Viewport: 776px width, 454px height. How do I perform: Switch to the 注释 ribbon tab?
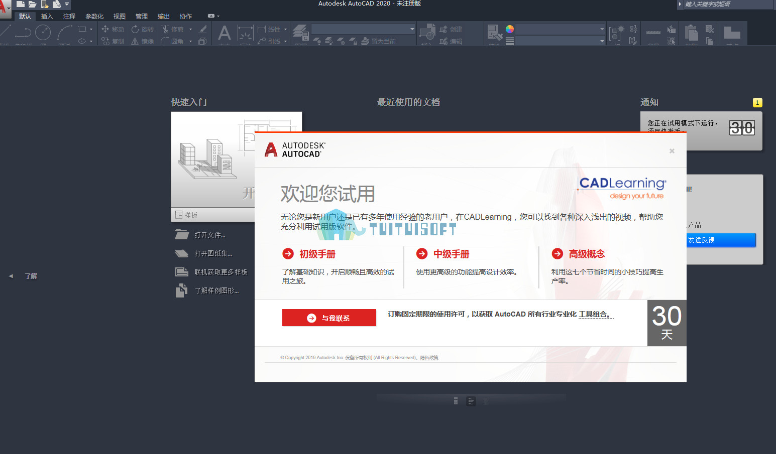[69, 16]
